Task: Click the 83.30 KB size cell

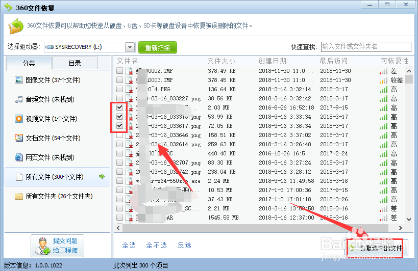Action: [219, 162]
